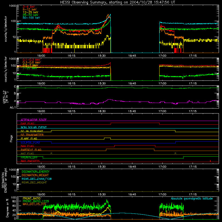The height and width of the screenshot is (222, 222).
Task: Click the GOES-12 axis label
Action: 6,97
